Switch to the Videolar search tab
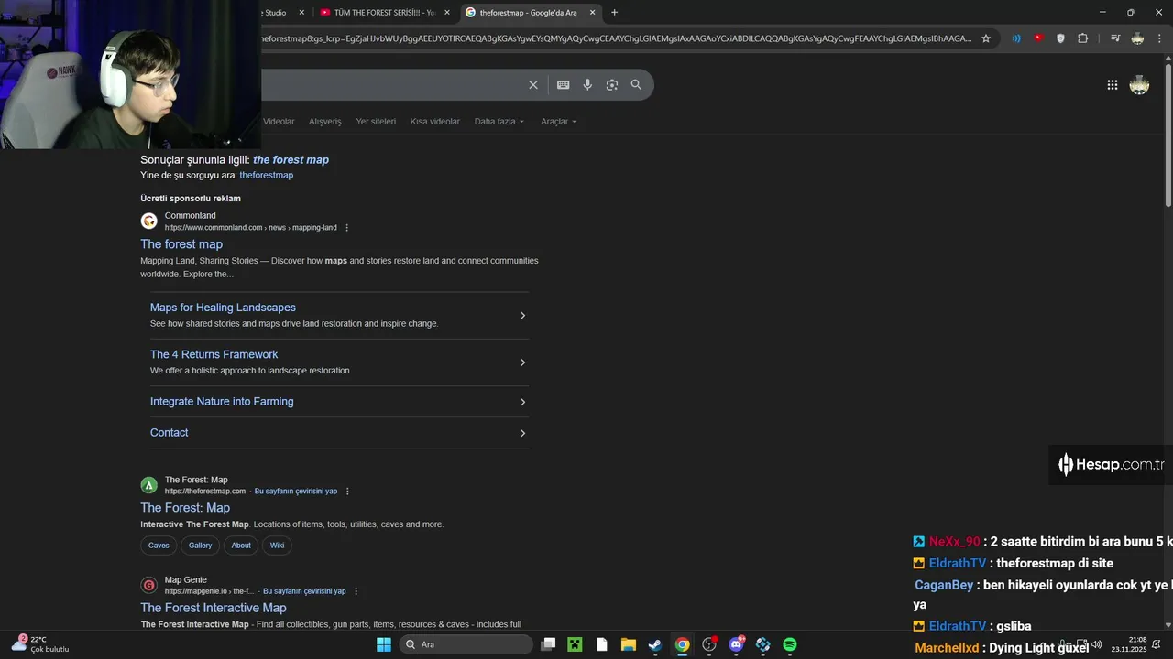Screen dimensions: 1173x659 point(279,122)
